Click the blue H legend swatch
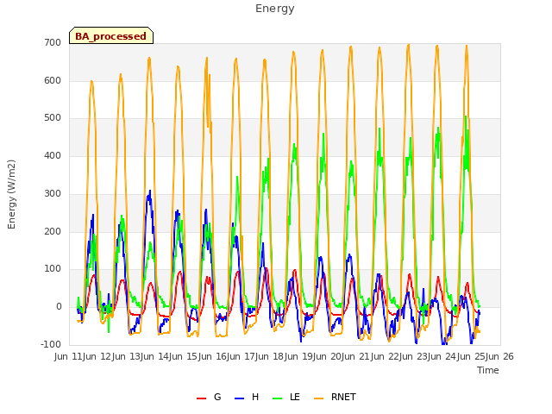 click(240, 398)
